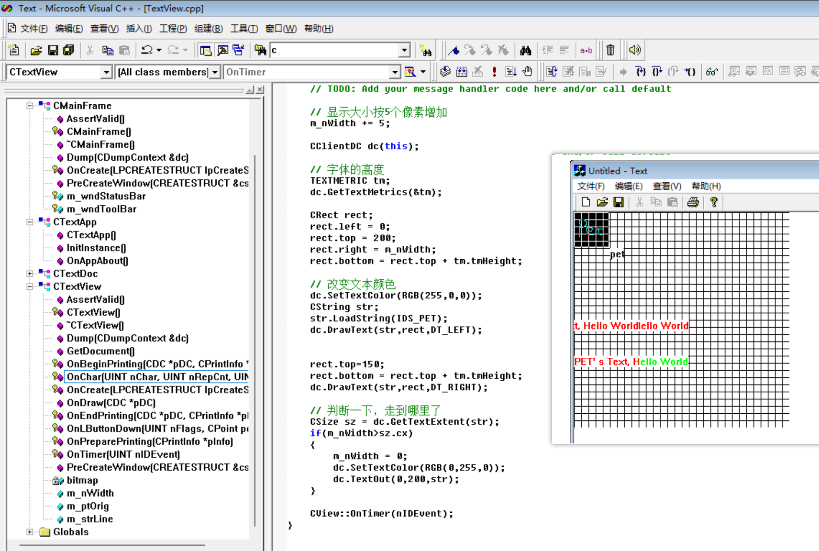
Task: Close the workspace pane with X button
Action: coord(260,89)
